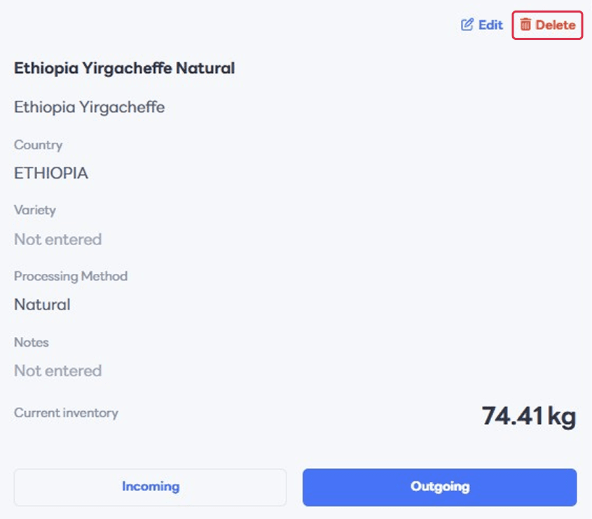Click the red trash can icon
592x519 pixels.
coord(525,25)
